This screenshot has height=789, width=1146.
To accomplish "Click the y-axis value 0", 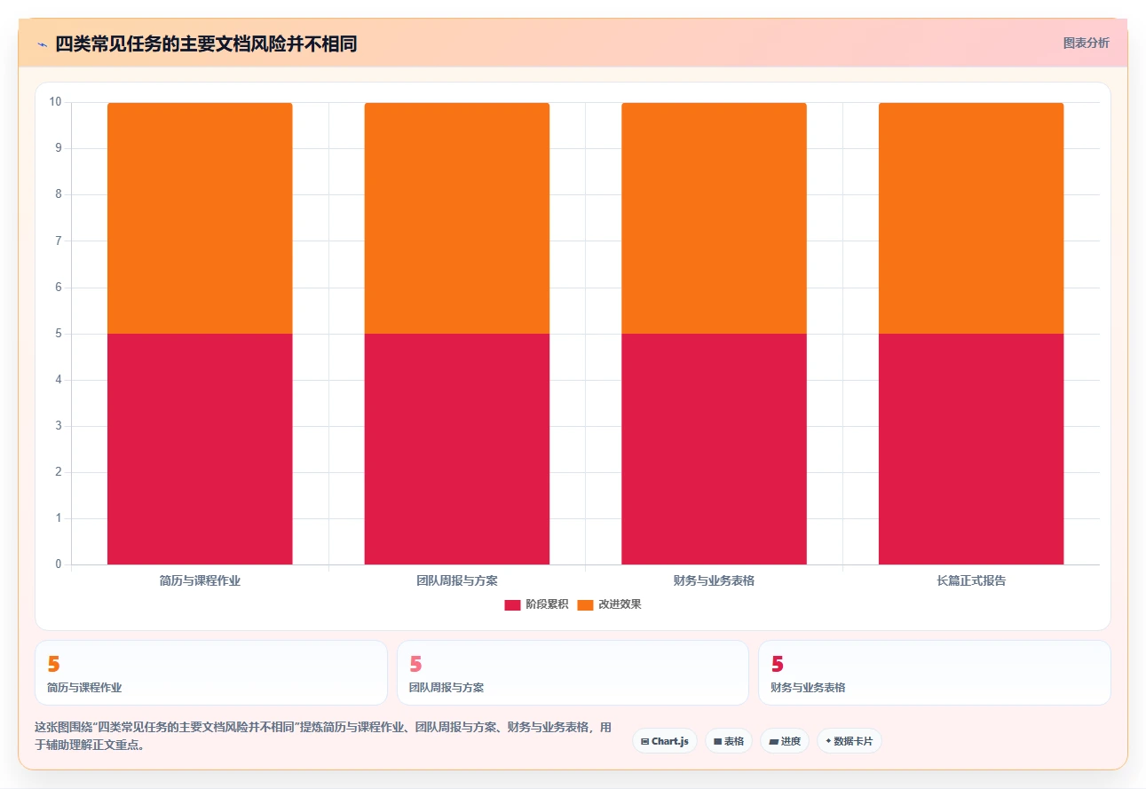I will 59,564.
